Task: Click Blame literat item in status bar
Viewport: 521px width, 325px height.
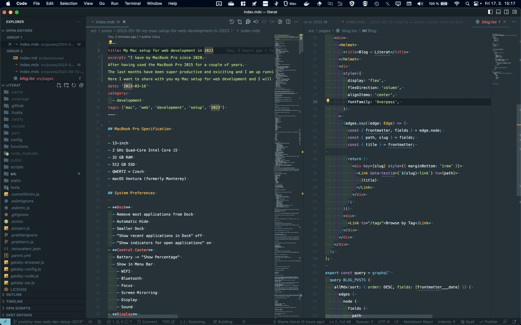Action: (x=299, y=322)
